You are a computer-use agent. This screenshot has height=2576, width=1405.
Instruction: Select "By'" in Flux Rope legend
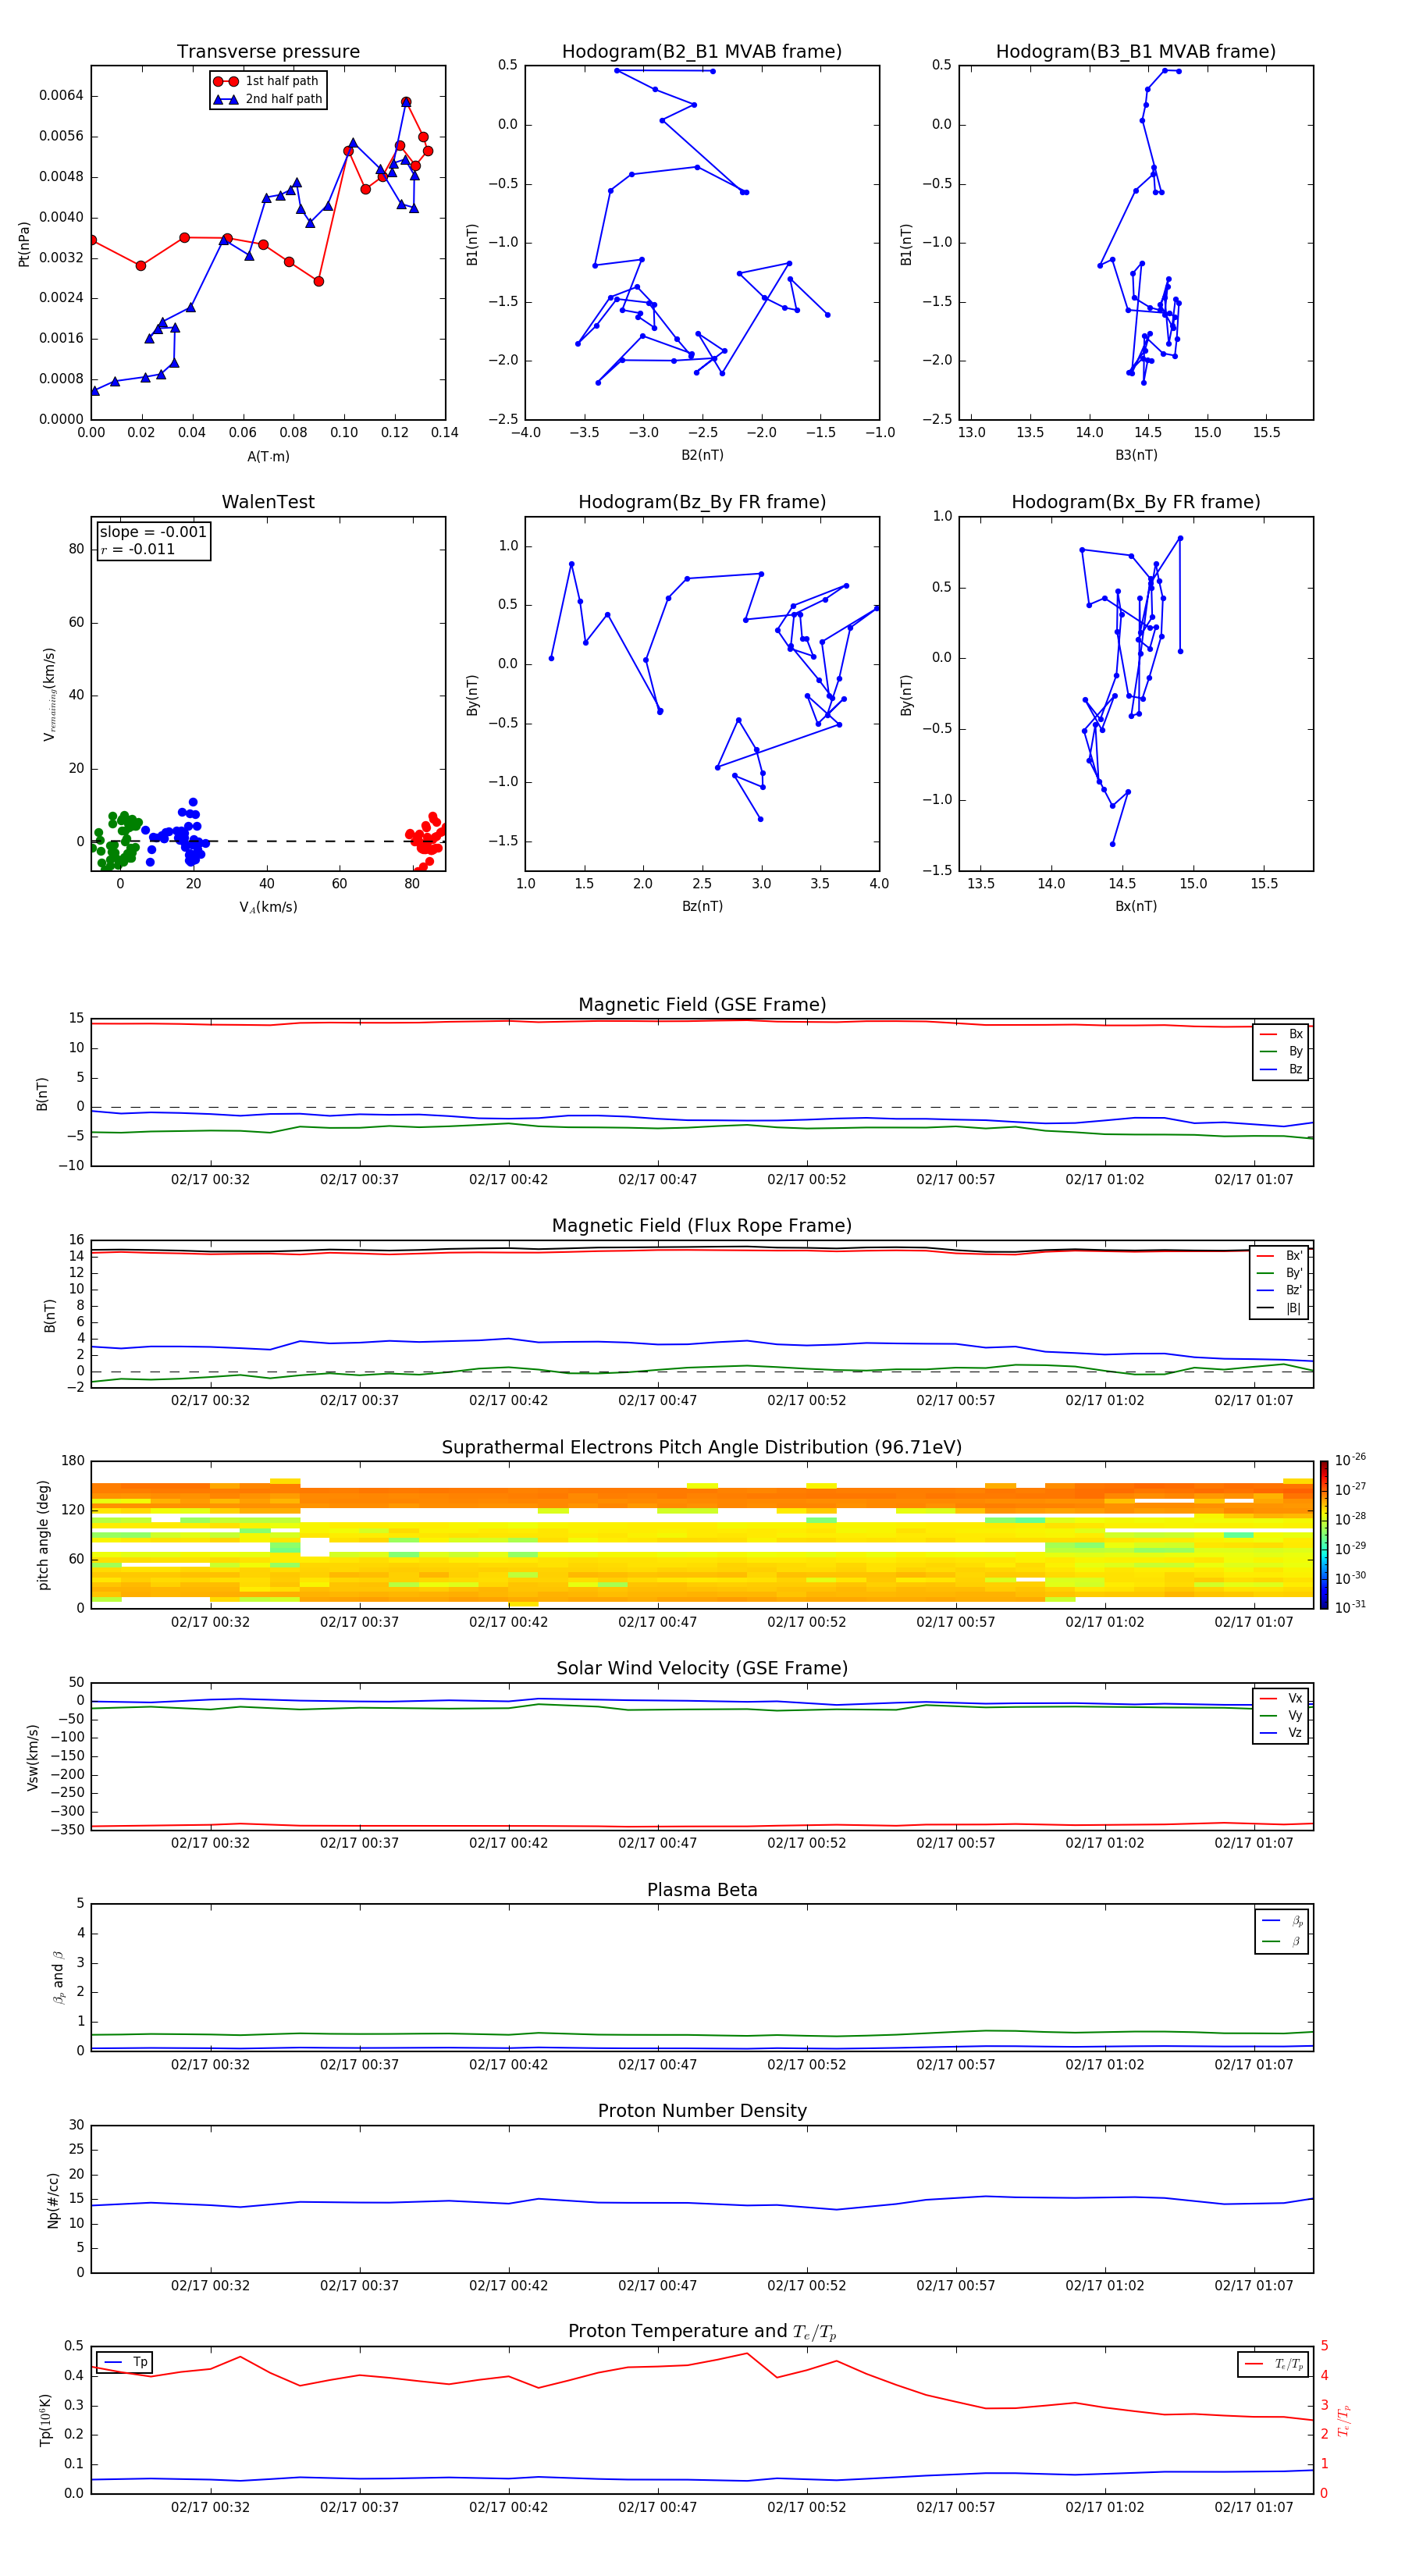point(1280,1273)
